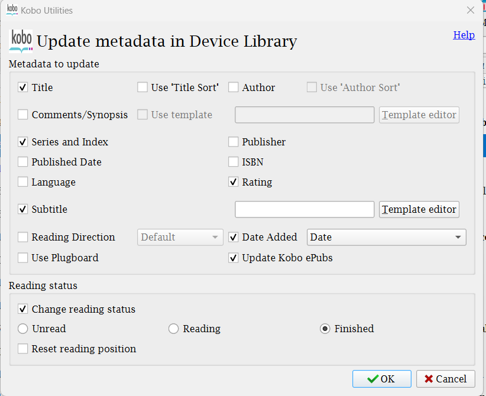Uncheck the Title checkbox
The image size is (486, 396).
pyautogui.click(x=23, y=87)
